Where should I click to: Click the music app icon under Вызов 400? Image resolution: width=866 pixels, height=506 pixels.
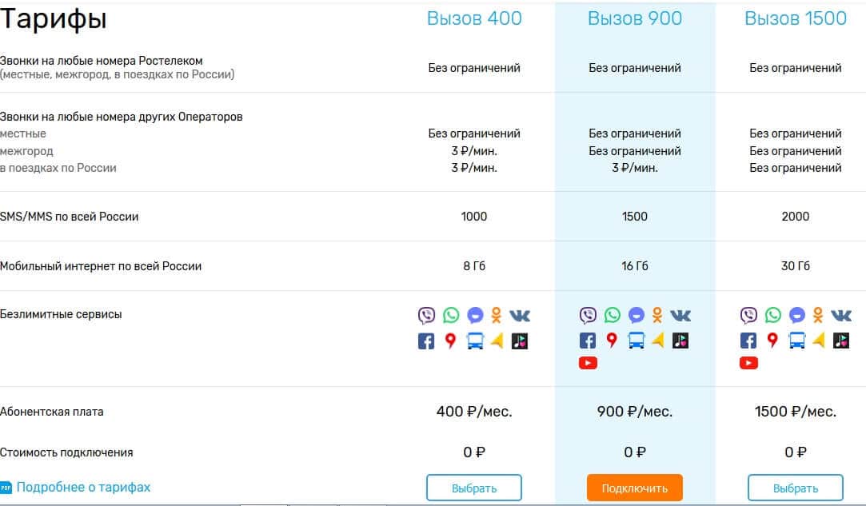click(x=520, y=341)
